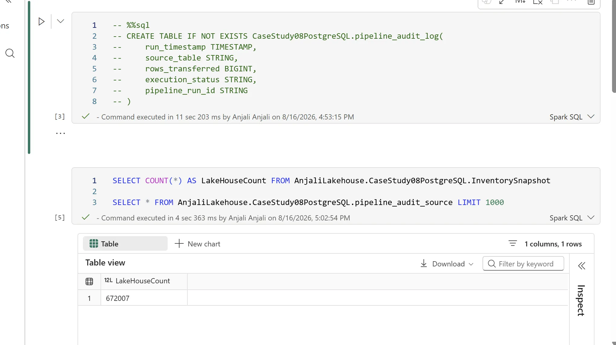Viewport: 616px width, 345px height.
Task: Focus Filter by keyword field
Action: 523,264
